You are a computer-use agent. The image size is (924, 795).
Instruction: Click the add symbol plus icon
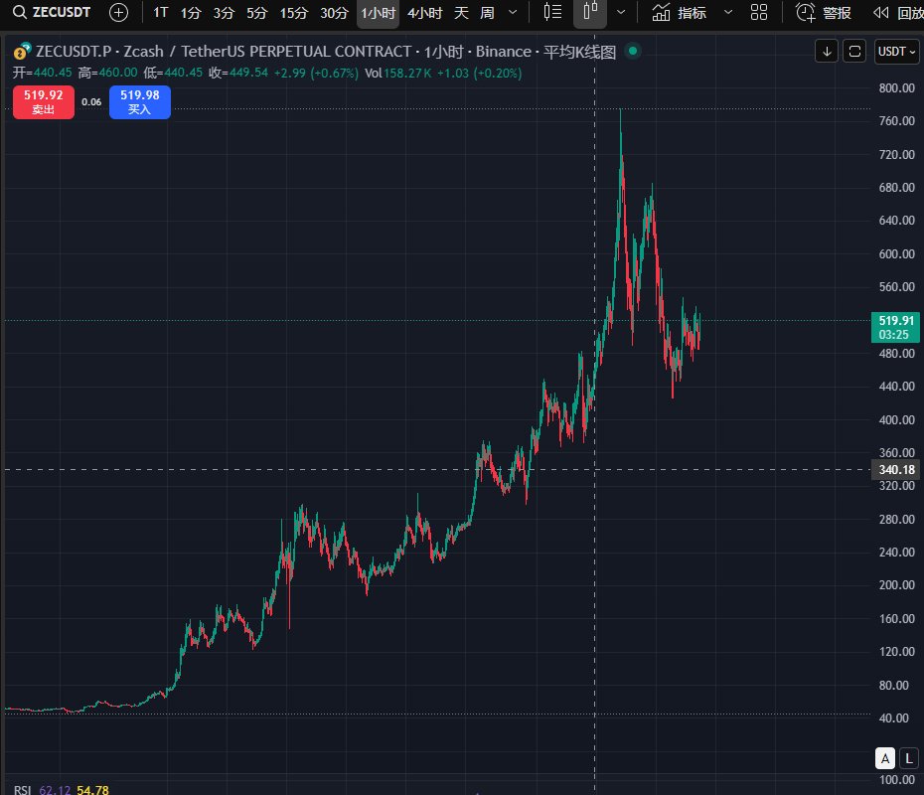coord(118,12)
